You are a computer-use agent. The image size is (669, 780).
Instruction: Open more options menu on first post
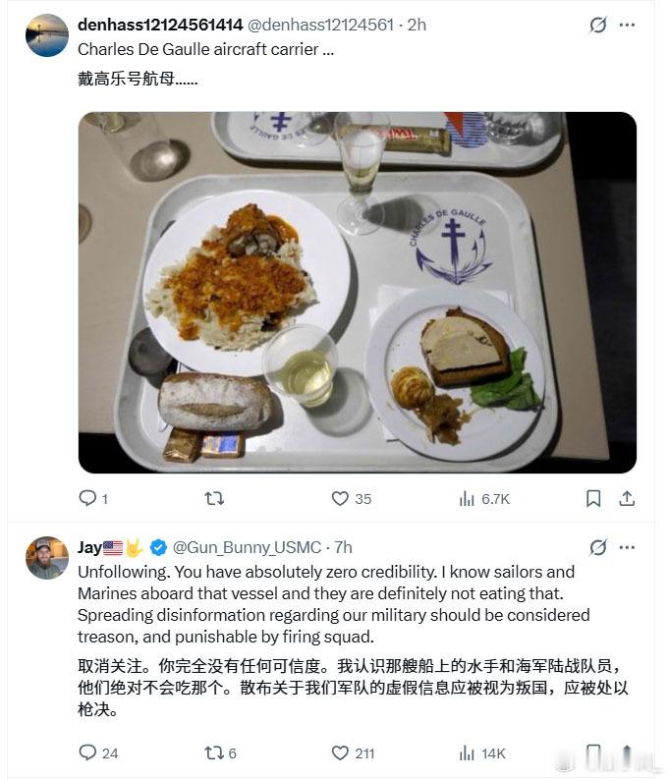(x=627, y=25)
